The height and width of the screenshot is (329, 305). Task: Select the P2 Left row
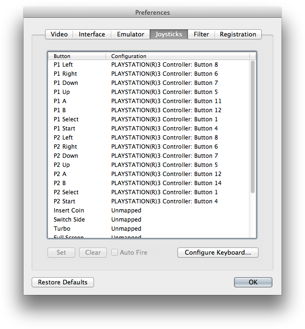(x=149, y=138)
